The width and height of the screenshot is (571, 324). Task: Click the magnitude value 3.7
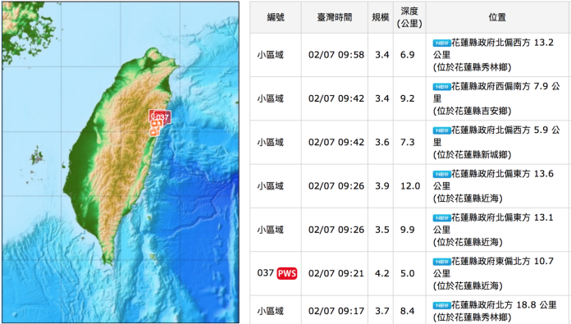[x=382, y=311]
